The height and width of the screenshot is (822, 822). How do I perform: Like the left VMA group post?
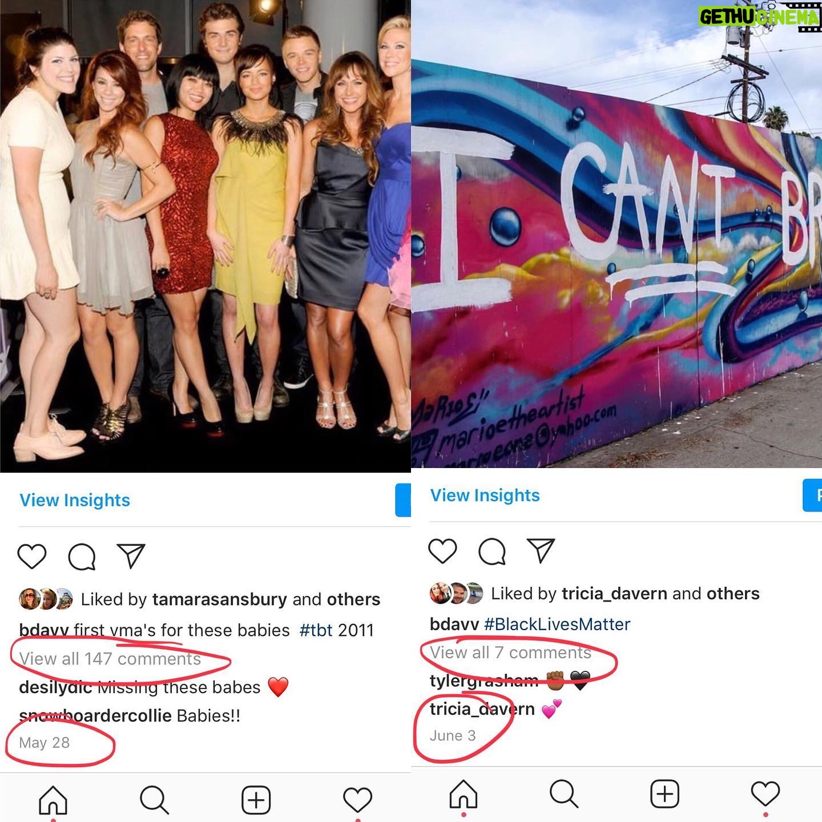click(x=32, y=556)
